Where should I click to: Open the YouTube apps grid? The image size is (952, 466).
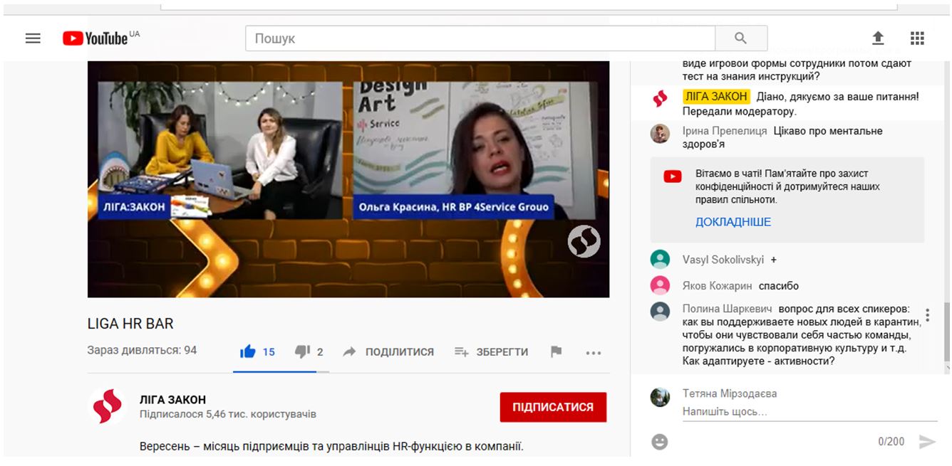coord(917,38)
